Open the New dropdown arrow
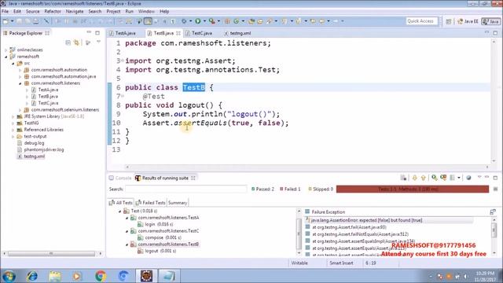The width and height of the screenshot is (503, 283). tap(13, 21)
